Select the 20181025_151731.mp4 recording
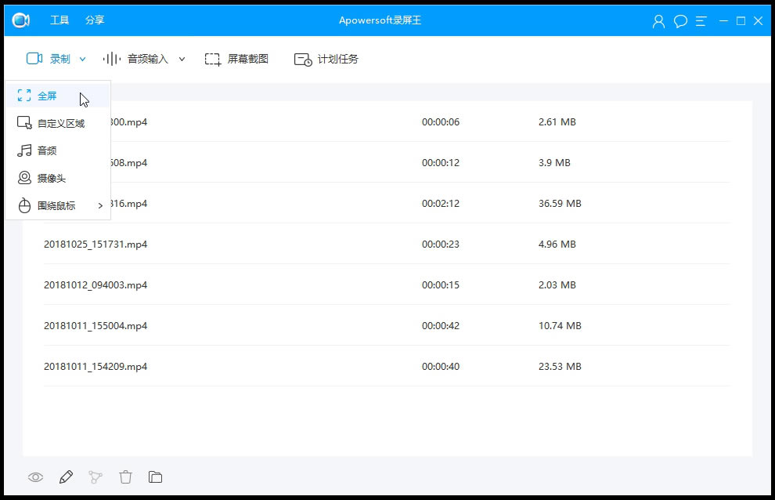This screenshot has width=775, height=500. tap(96, 245)
